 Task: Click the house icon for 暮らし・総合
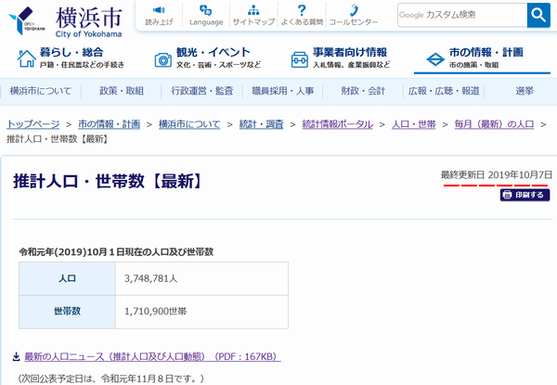27,58
